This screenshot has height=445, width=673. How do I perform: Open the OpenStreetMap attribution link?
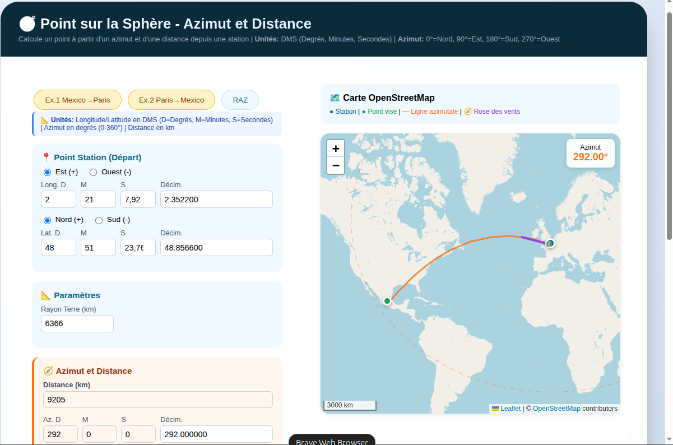coord(556,409)
